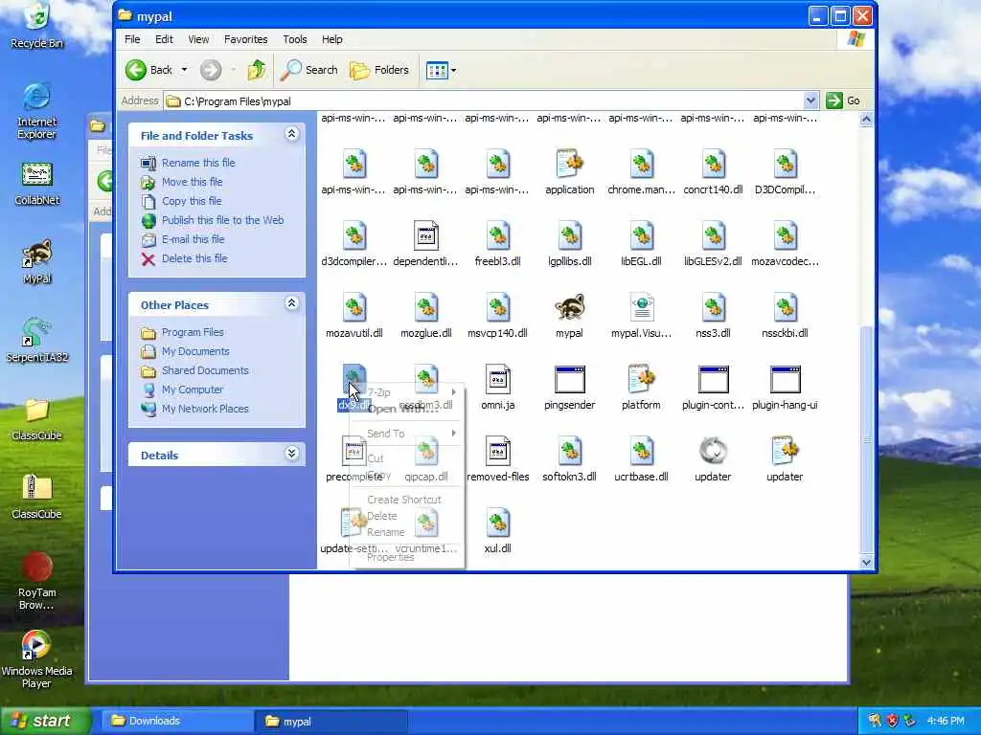
Task: Go up one folder level
Action: coord(256,70)
